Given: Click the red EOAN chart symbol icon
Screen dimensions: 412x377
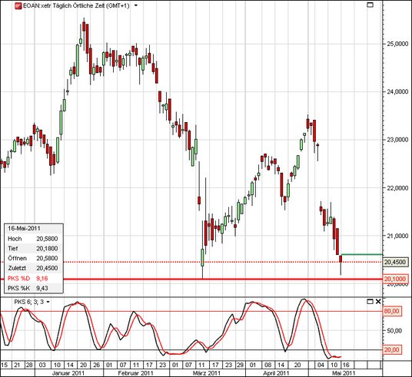Looking at the screenshot, I should pos(18,6).
